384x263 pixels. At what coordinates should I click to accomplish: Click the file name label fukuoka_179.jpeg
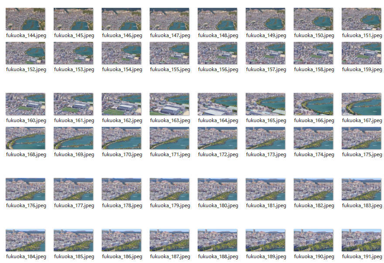[x=170, y=206]
